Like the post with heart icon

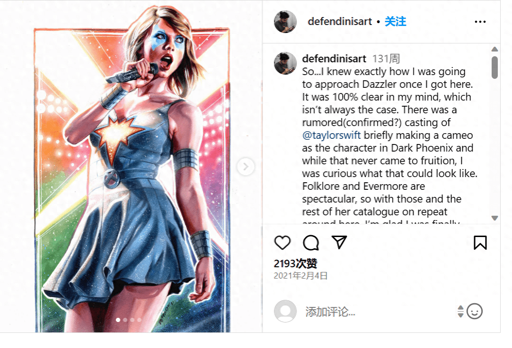[282, 243]
